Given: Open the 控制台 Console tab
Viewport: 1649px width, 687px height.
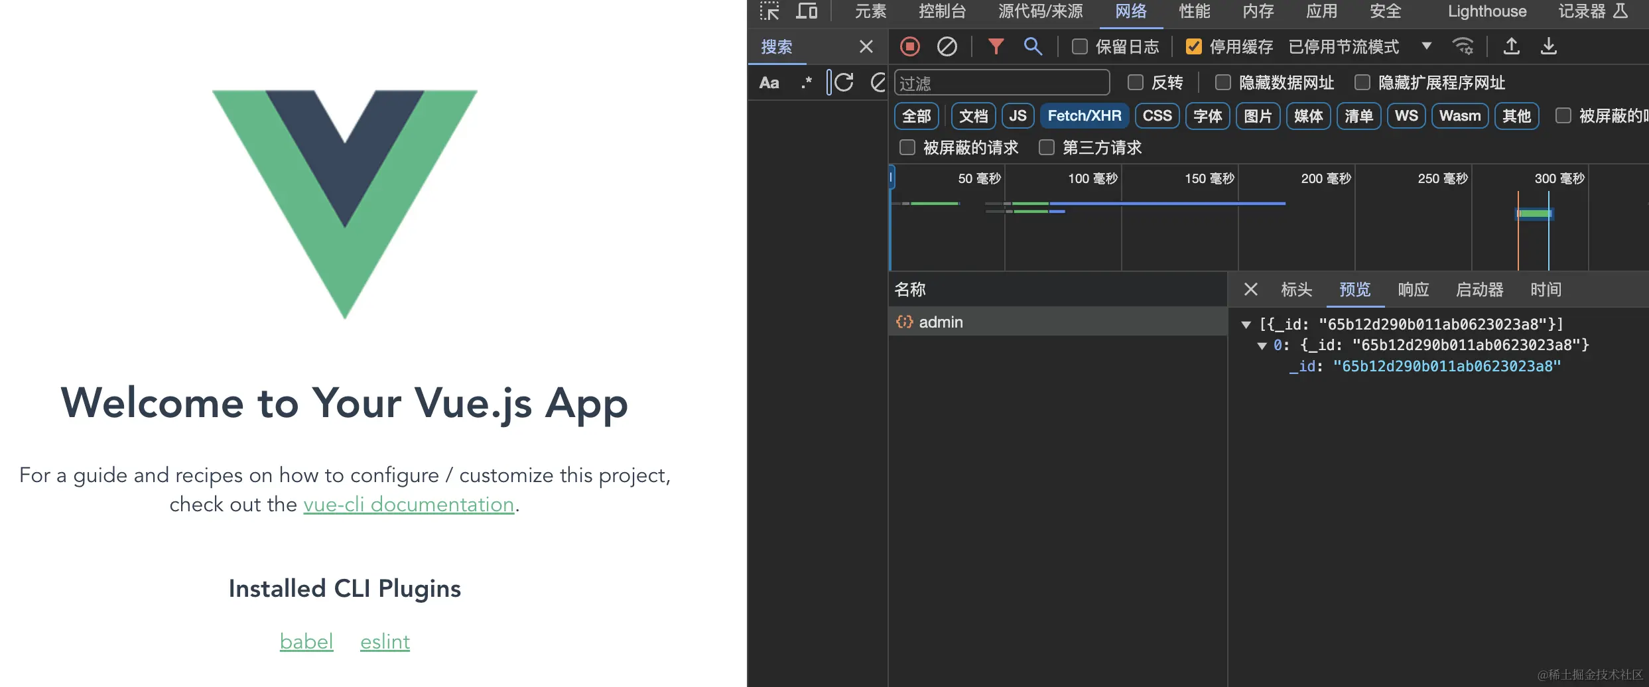Looking at the screenshot, I should [x=942, y=11].
